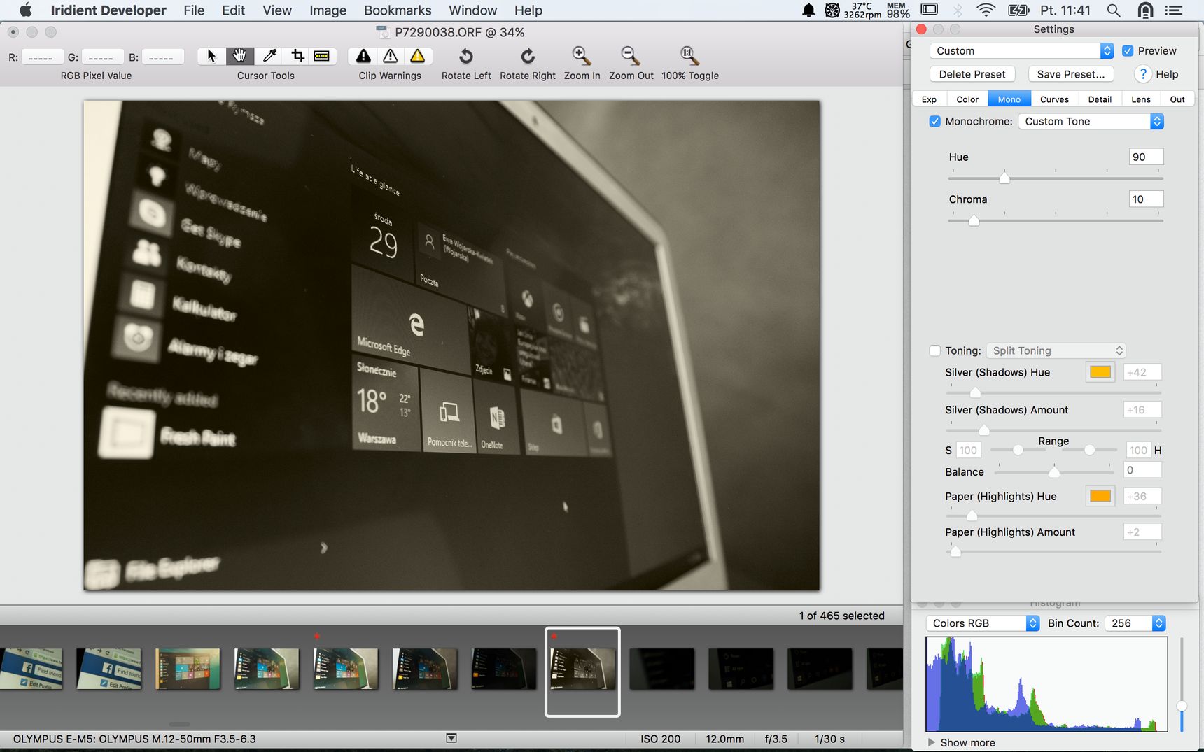Click the Bluetooth icon in menu bar
The width and height of the screenshot is (1204, 752).
click(958, 10)
